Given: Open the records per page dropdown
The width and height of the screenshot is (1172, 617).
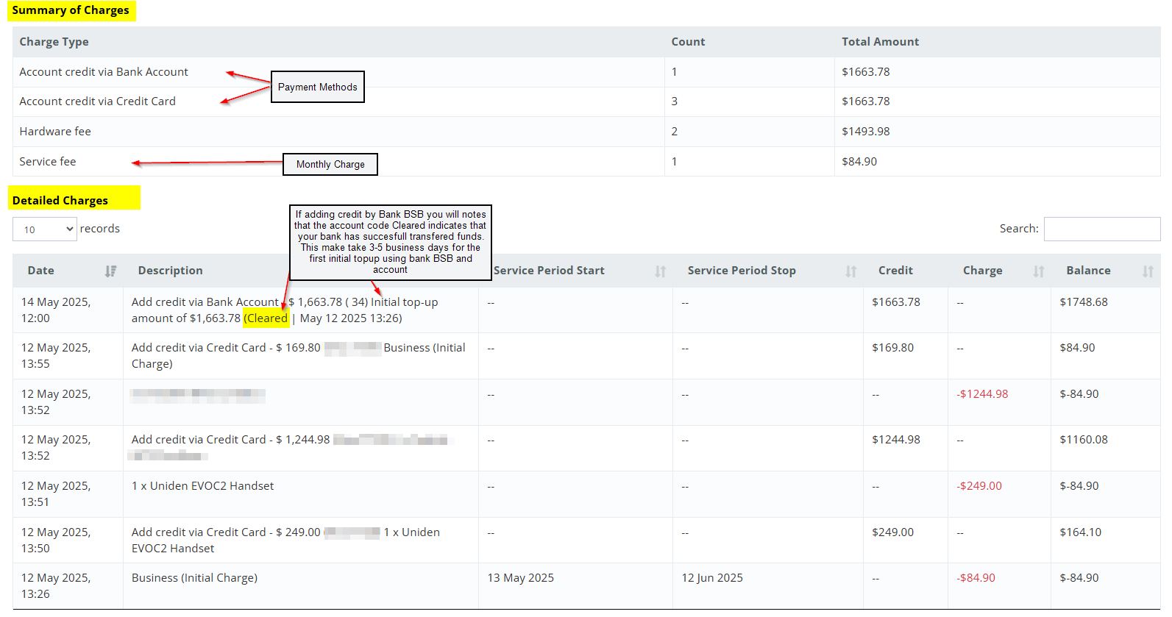Looking at the screenshot, I should (45, 229).
